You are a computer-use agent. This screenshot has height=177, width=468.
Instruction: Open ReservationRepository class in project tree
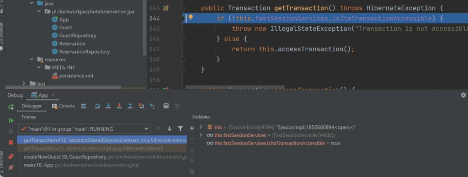click(x=85, y=52)
